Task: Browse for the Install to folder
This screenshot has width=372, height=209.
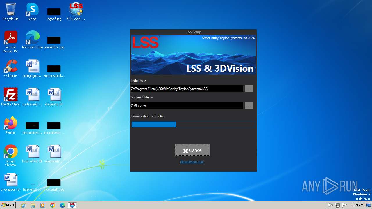Action: click(x=249, y=89)
